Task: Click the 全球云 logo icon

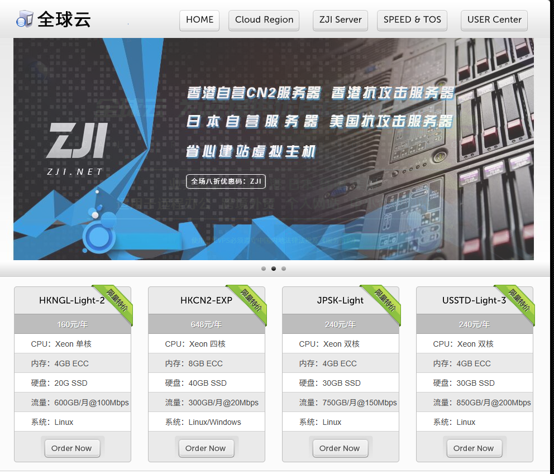Action: 25,19
